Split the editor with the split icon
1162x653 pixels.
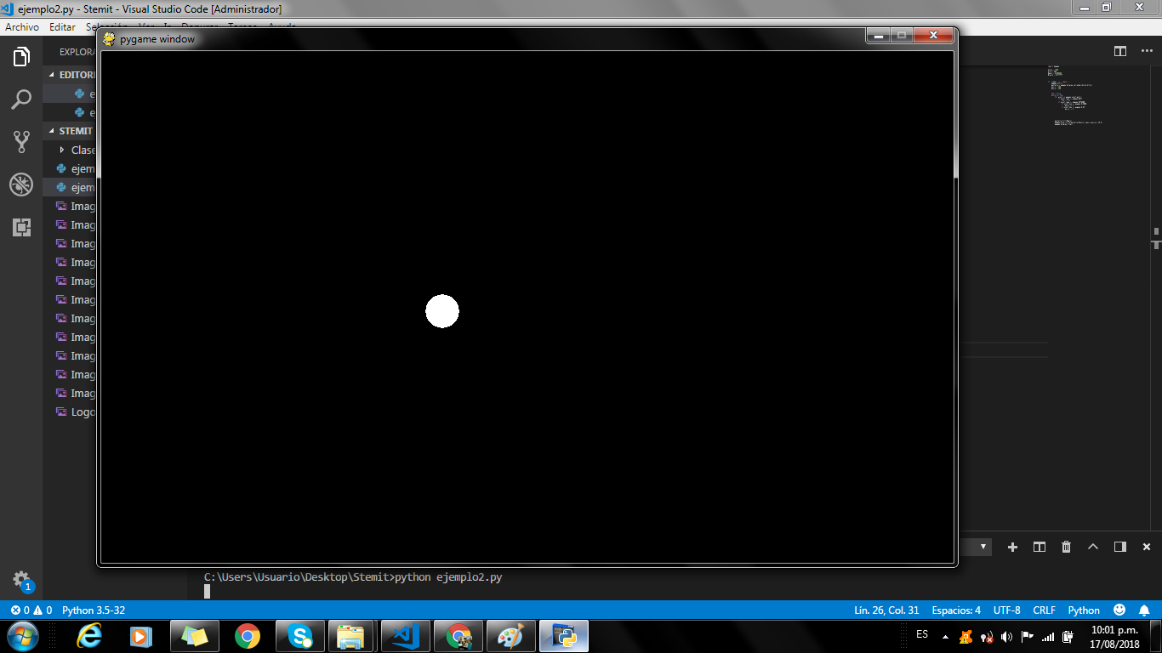pyautogui.click(x=1120, y=51)
